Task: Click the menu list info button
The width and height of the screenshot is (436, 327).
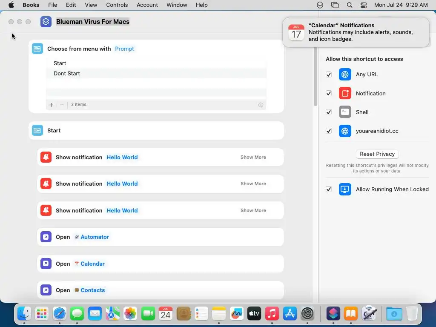Action: (x=261, y=105)
